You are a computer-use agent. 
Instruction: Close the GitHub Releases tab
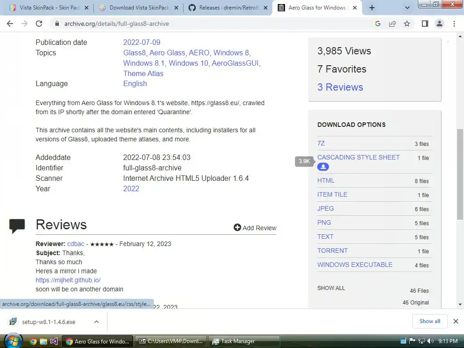pos(266,8)
